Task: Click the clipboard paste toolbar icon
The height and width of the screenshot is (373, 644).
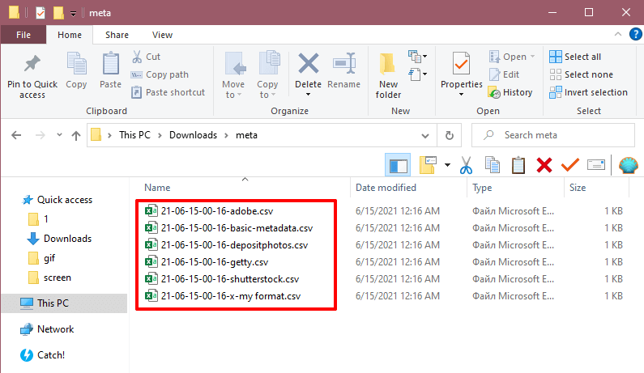Action: click(x=518, y=165)
